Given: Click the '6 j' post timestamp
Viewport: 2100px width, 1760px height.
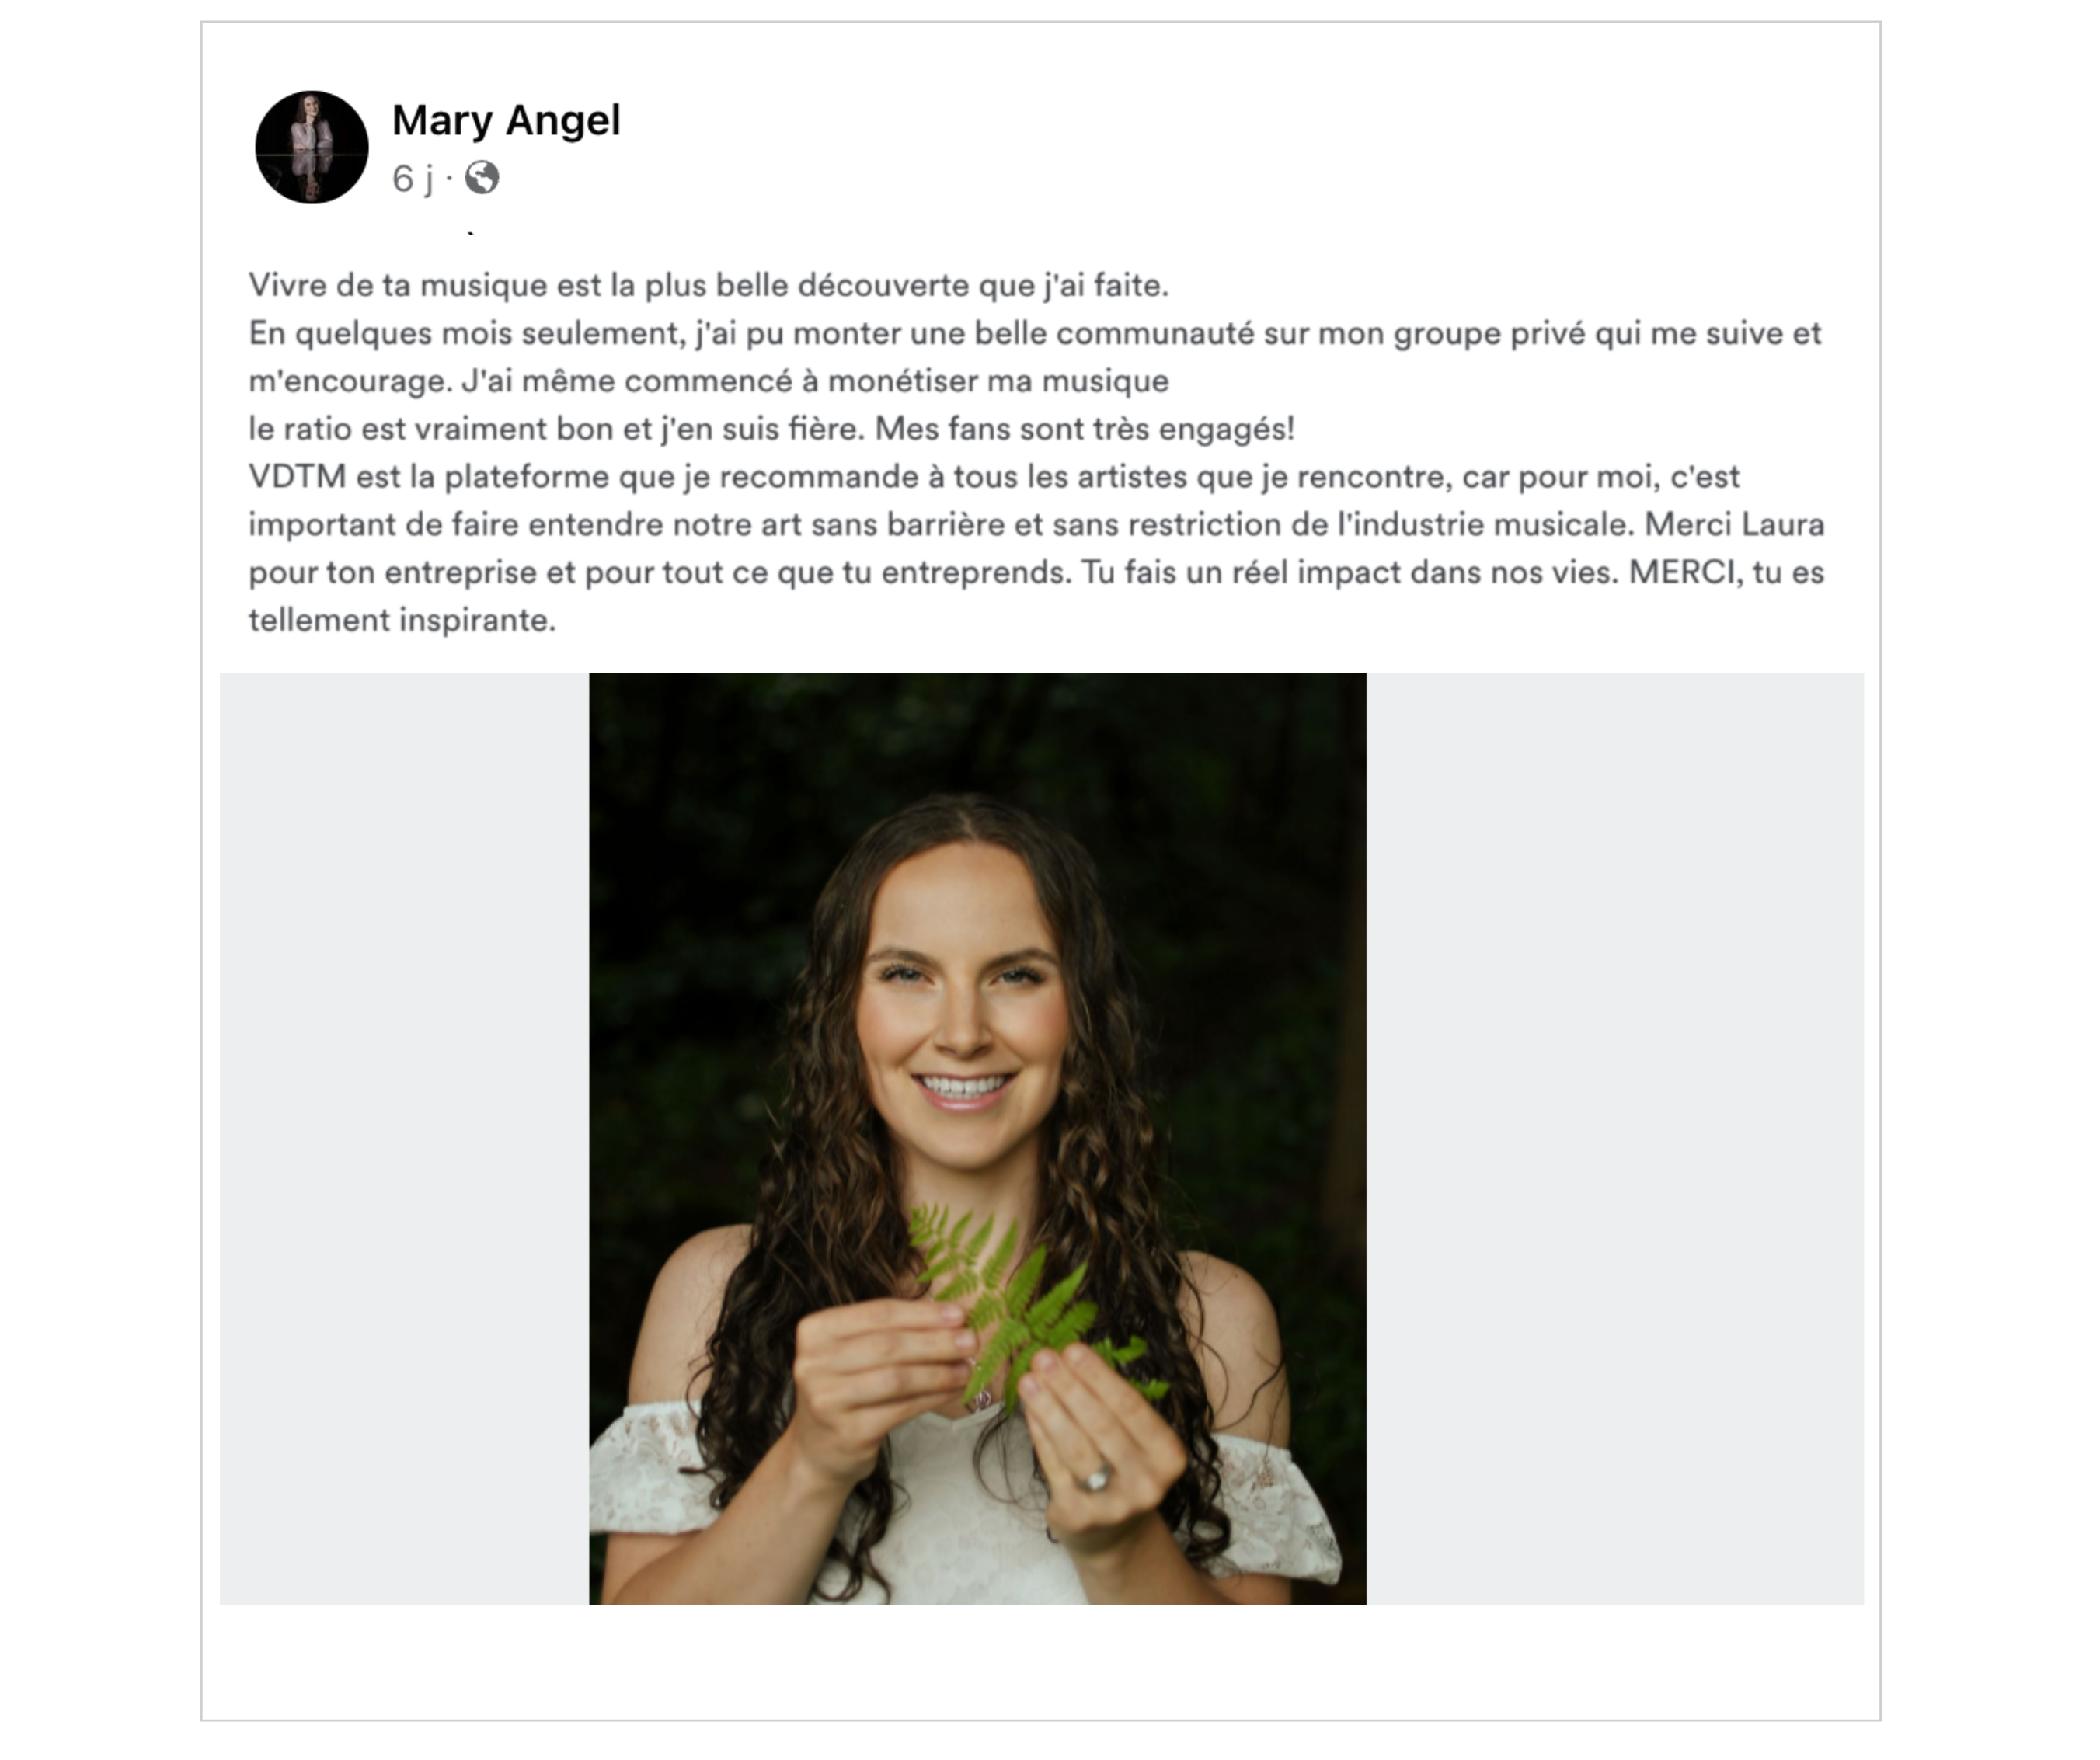Looking at the screenshot, I should coord(412,178).
